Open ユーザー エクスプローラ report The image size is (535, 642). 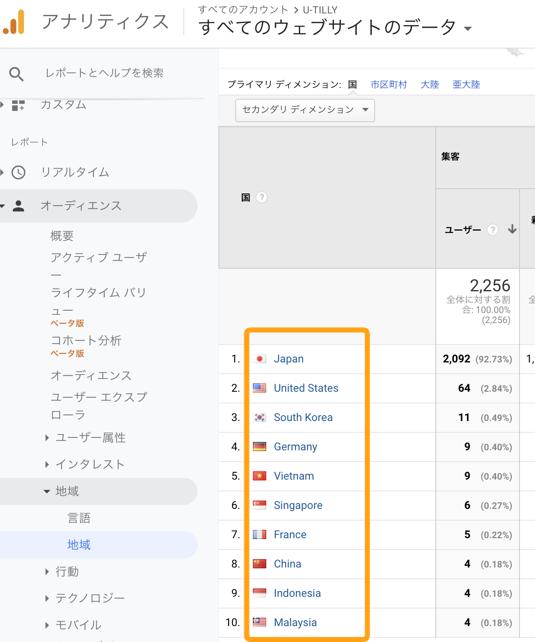point(99,406)
